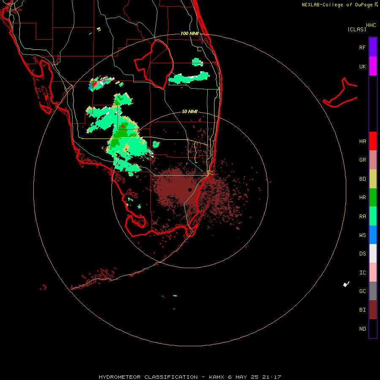The height and width of the screenshot is (380, 380).
Task: Click the RF legend label
Action: tap(362, 47)
